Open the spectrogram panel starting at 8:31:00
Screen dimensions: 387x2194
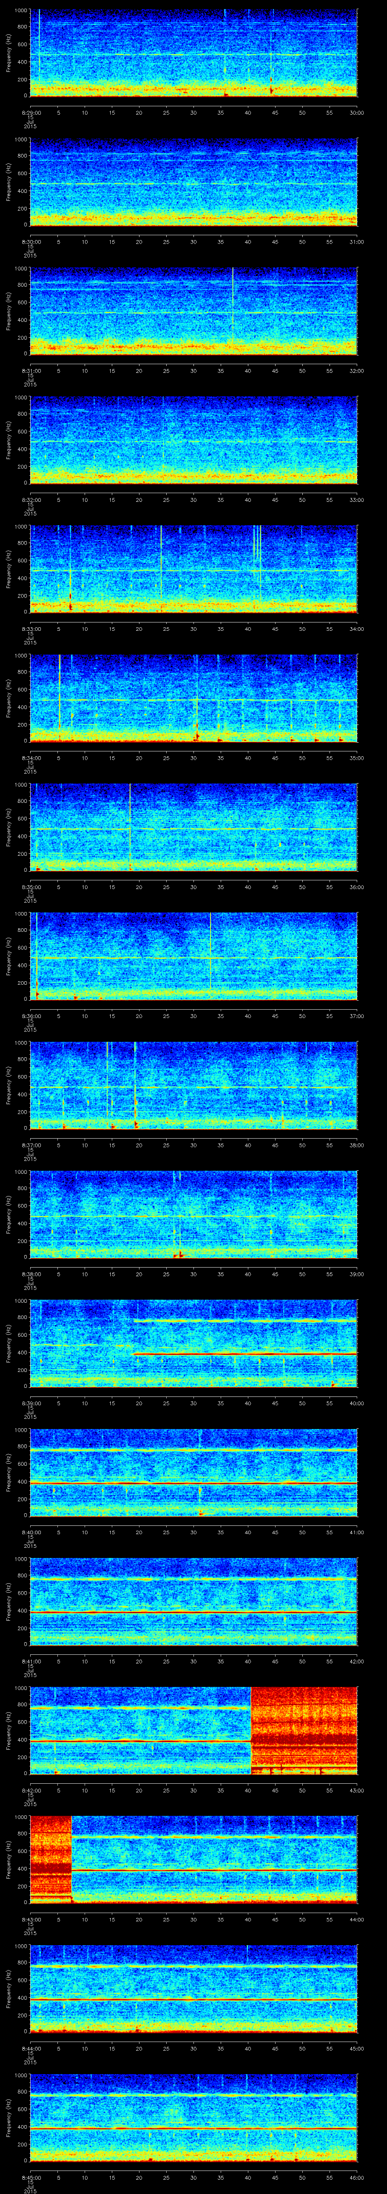(193, 310)
